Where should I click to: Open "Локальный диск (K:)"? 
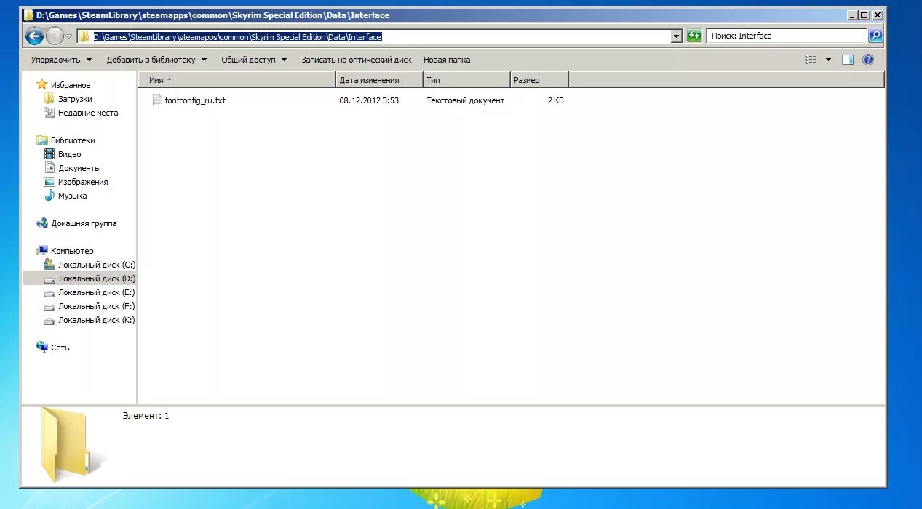click(97, 320)
